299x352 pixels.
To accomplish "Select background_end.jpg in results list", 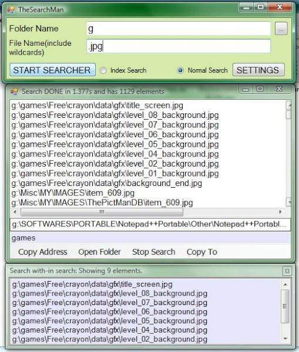I will point(106,183).
